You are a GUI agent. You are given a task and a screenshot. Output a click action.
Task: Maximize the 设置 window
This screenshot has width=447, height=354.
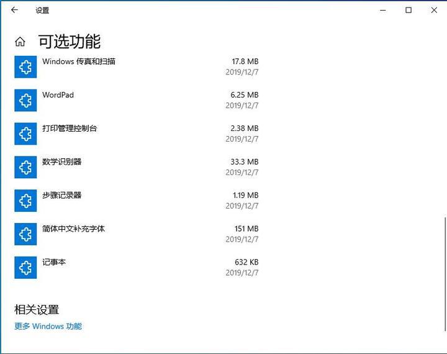(x=408, y=10)
